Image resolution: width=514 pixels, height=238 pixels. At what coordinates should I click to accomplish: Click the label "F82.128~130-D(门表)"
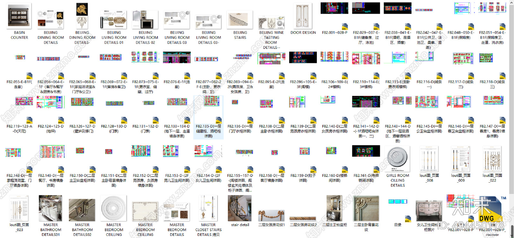click(x=114, y=129)
